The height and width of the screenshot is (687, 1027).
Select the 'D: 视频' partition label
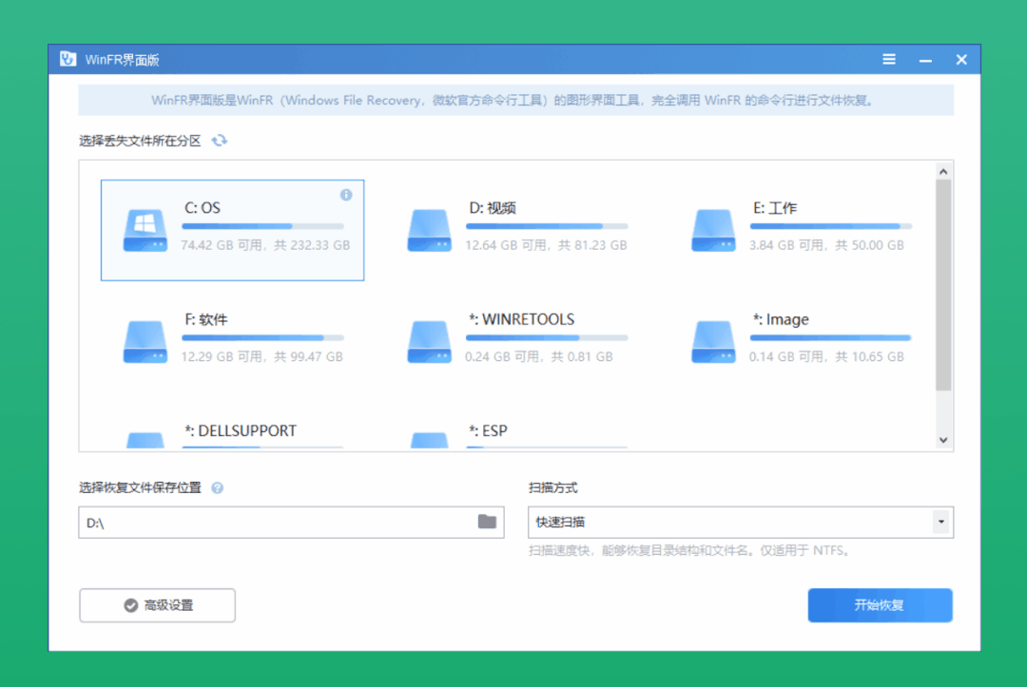pyautogui.click(x=493, y=208)
